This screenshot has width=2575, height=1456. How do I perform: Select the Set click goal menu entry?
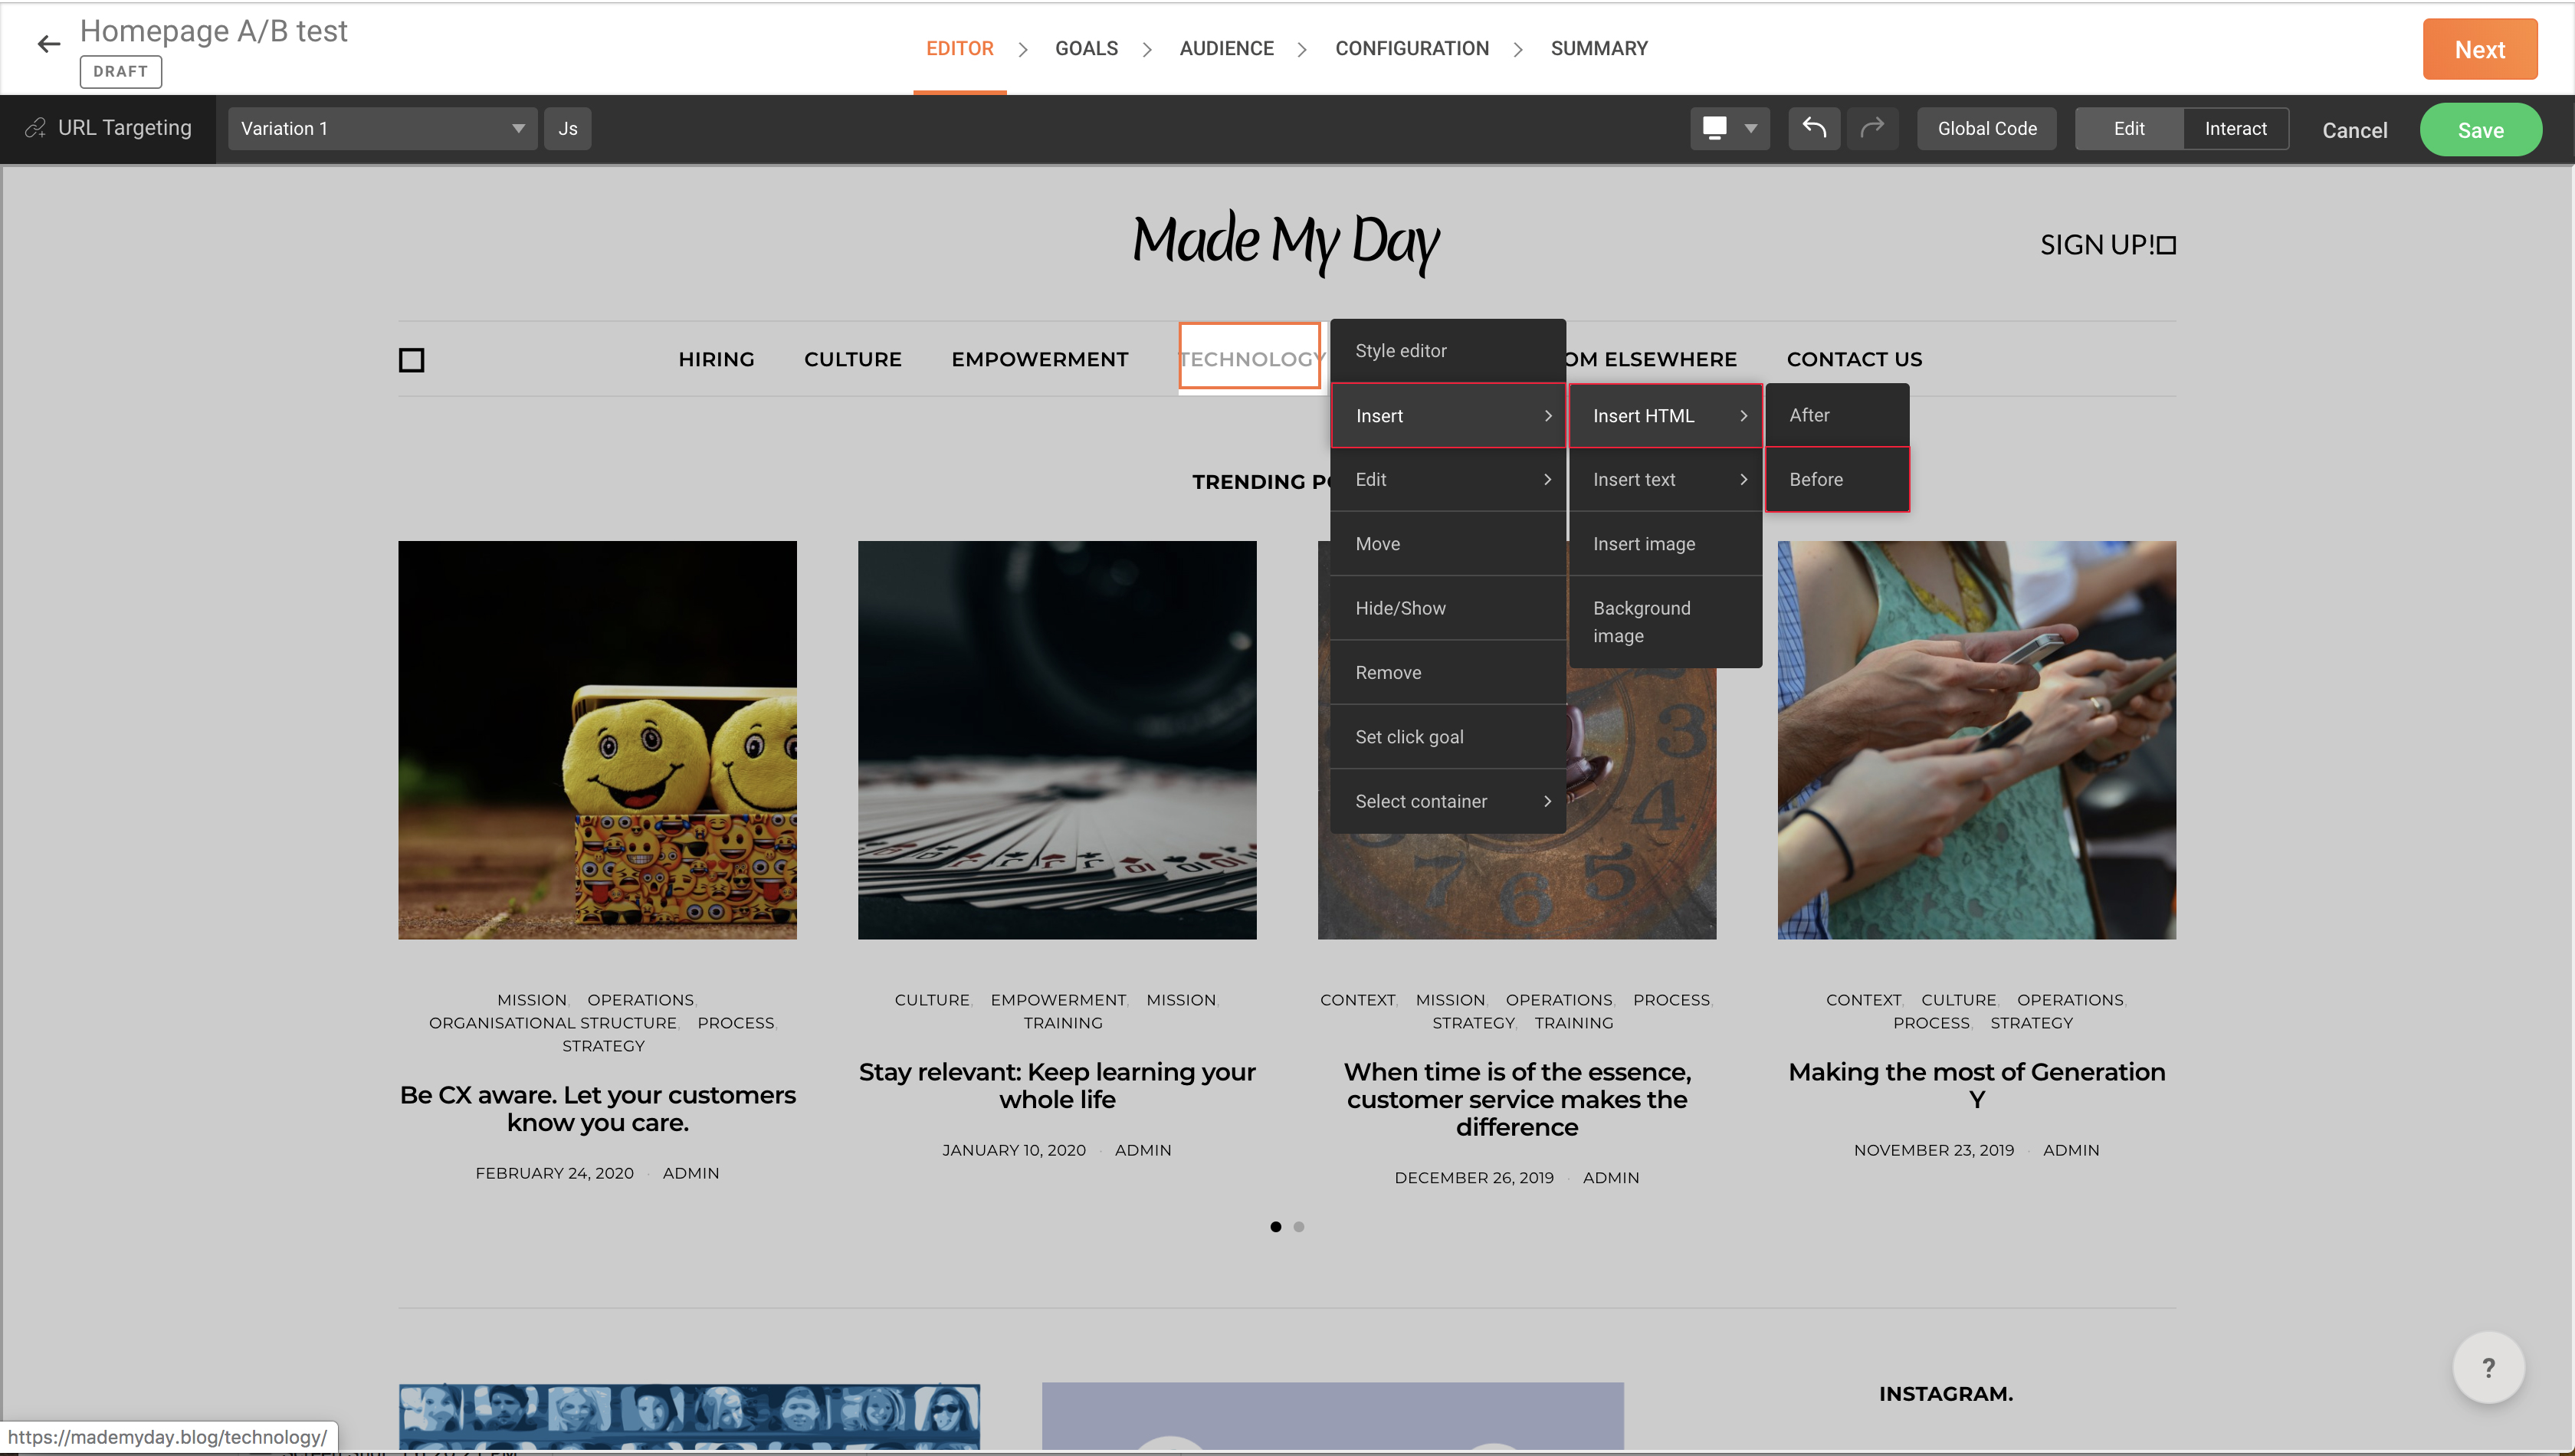pyautogui.click(x=1447, y=737)
